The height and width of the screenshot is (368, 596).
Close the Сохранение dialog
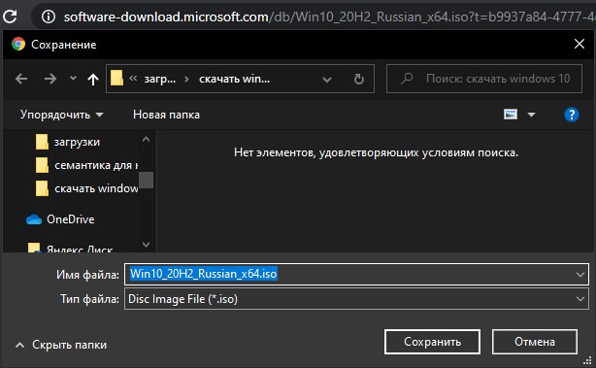(x=579, y=44)
